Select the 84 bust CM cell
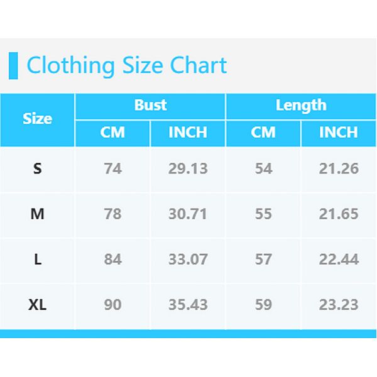 [x=112, y=259]
